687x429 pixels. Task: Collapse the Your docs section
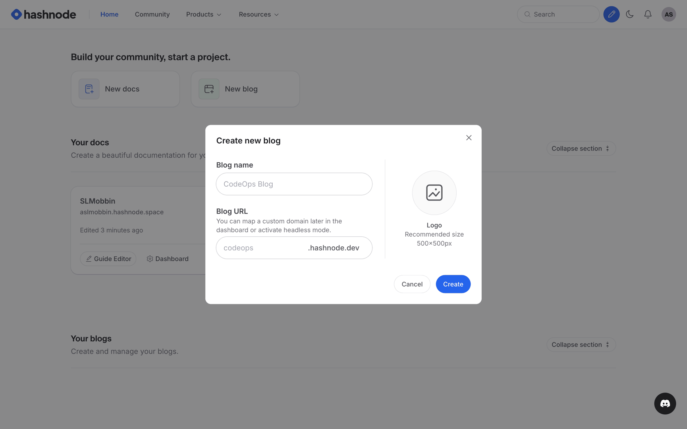coord(581,148)
